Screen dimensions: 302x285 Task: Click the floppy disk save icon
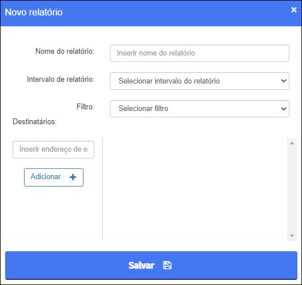coord(167,265)
